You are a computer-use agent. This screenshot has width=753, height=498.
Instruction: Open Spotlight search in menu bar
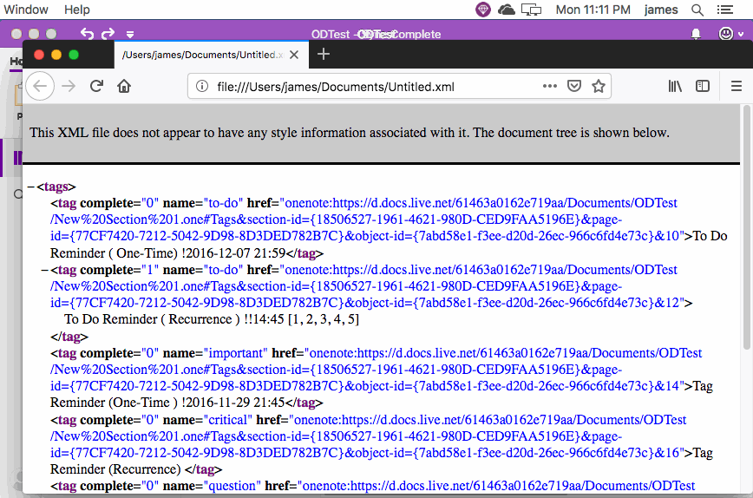pyautogui.click(x=697, y=10)
